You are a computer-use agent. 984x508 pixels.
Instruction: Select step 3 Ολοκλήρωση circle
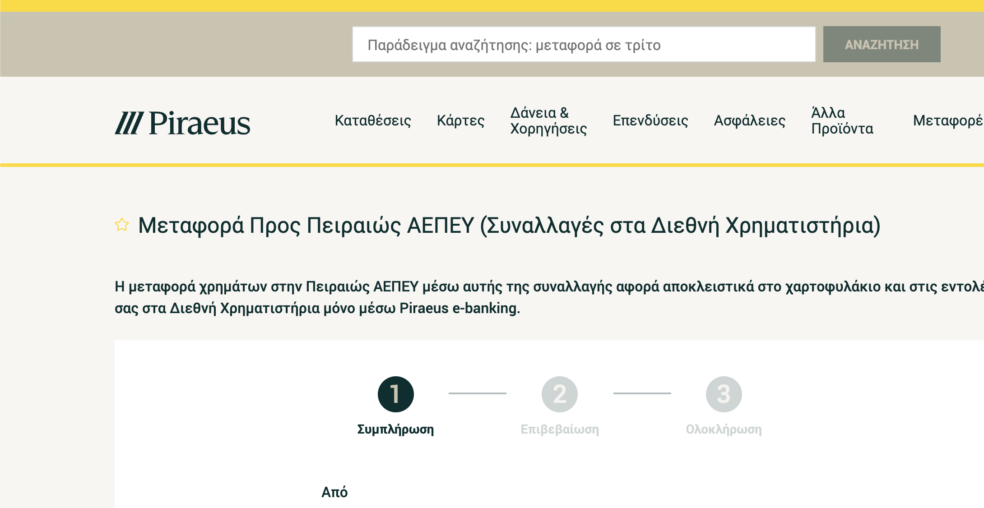724,394
